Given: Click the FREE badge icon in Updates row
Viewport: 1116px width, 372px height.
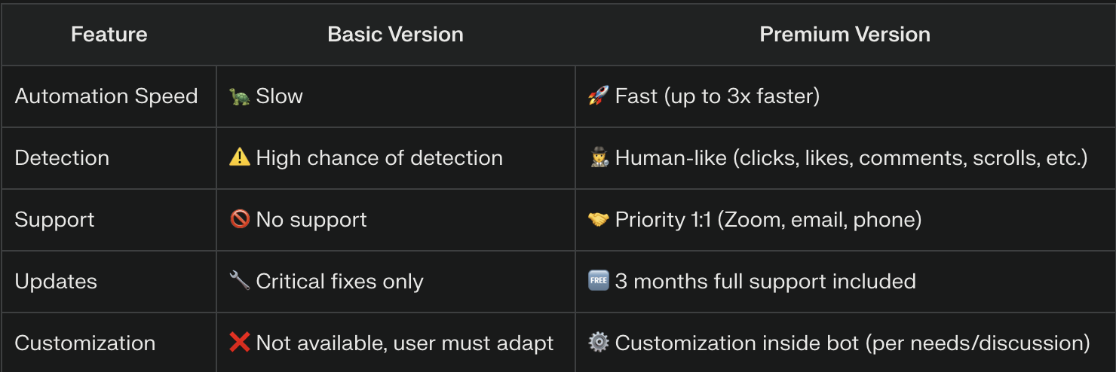Looking at the screenshot, I should [598, 281].
